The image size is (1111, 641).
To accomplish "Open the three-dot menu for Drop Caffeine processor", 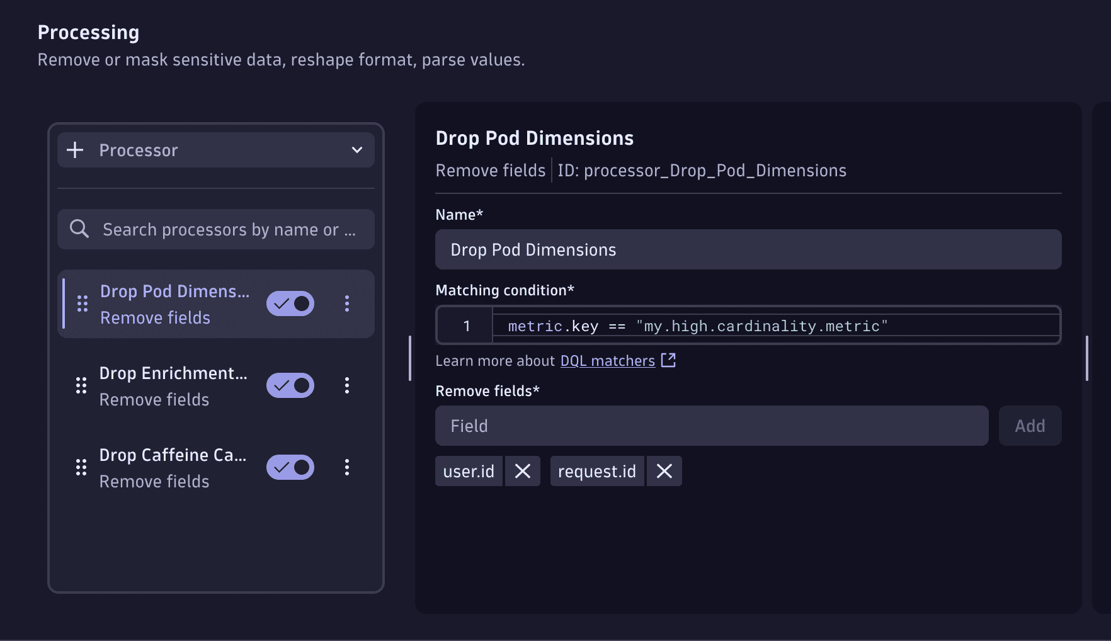I will point(347,467).
